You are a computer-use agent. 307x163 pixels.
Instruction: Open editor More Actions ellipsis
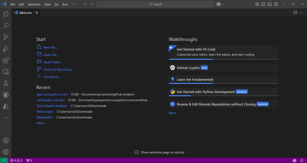(302, 13)
